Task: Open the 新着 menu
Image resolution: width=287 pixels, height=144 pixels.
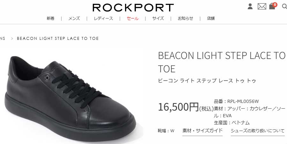Action: [x=50, y=18]
